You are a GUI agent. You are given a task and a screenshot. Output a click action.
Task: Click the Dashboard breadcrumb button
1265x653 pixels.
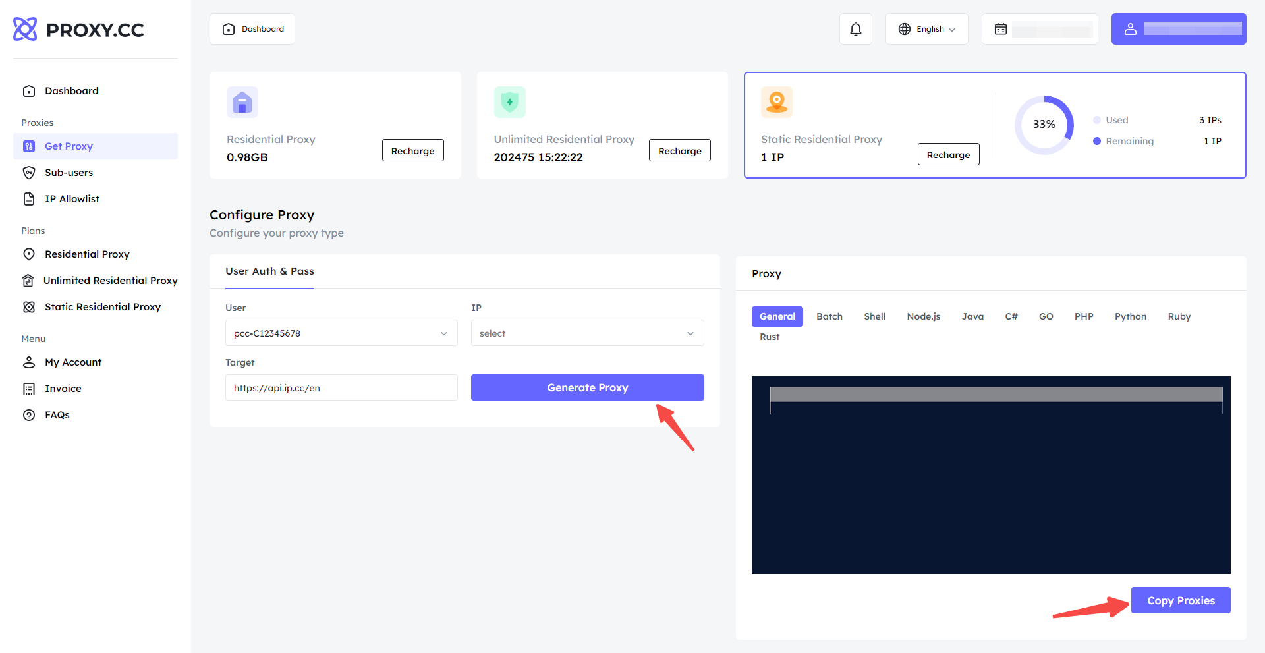[252, 29]
